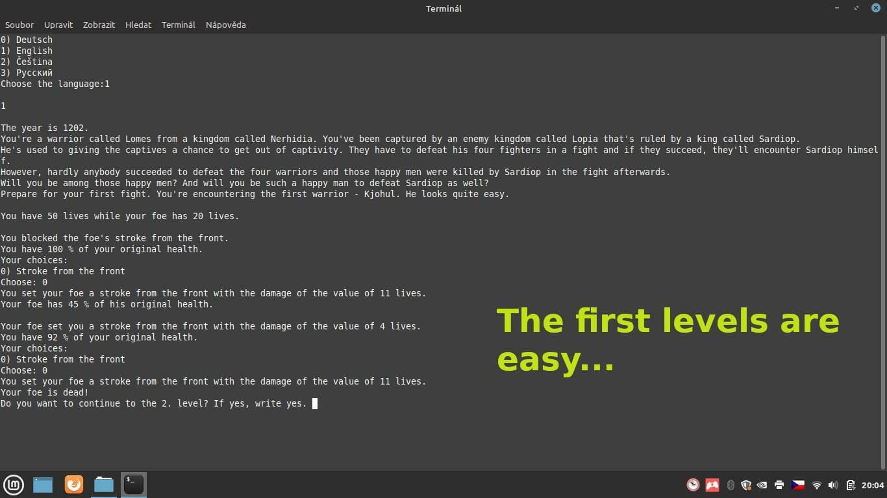Open the red gamepad tray icon
Viewport: 887px width, 498px height.
pos(712,485)
